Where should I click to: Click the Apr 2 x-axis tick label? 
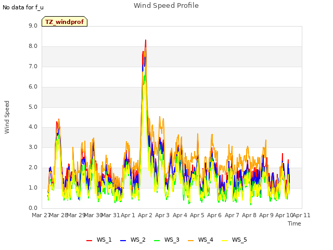[145, 215]
